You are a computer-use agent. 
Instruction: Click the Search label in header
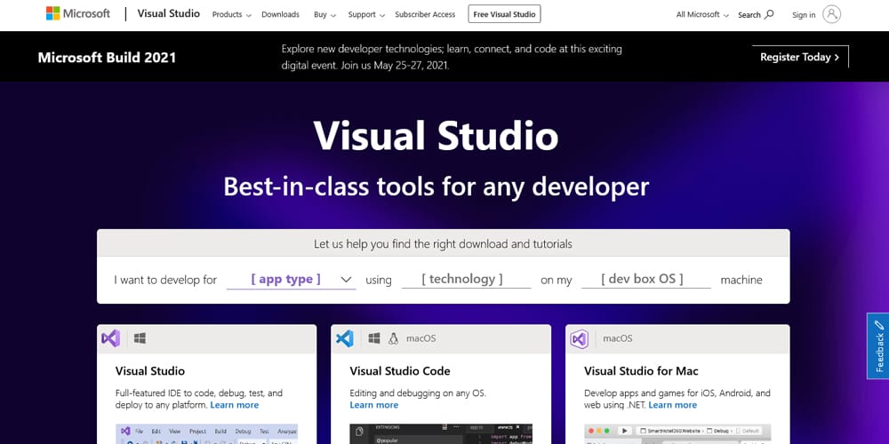pyautogui.click(x=749, y=15)
